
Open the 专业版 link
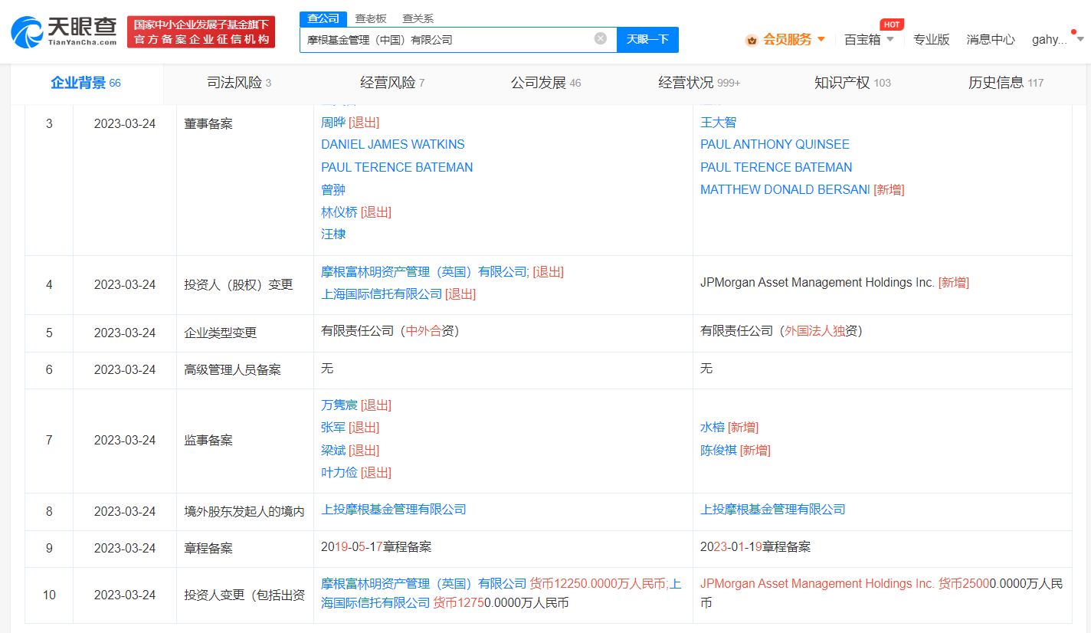(931, 40)
